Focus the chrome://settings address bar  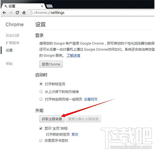(x=91, y=13)
